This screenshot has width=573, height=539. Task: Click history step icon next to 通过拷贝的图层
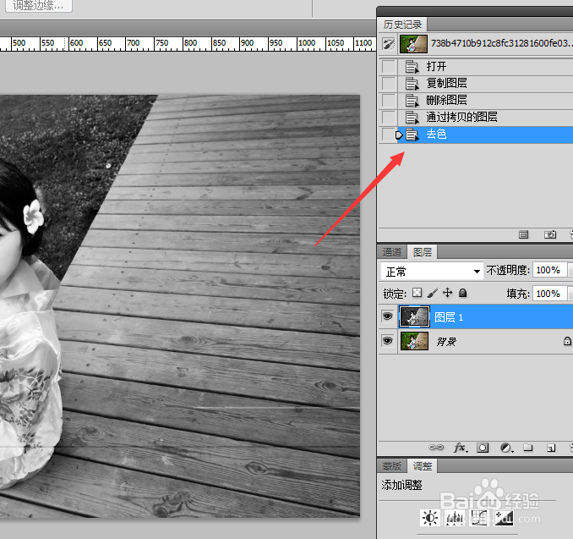[x=412, y=117]
